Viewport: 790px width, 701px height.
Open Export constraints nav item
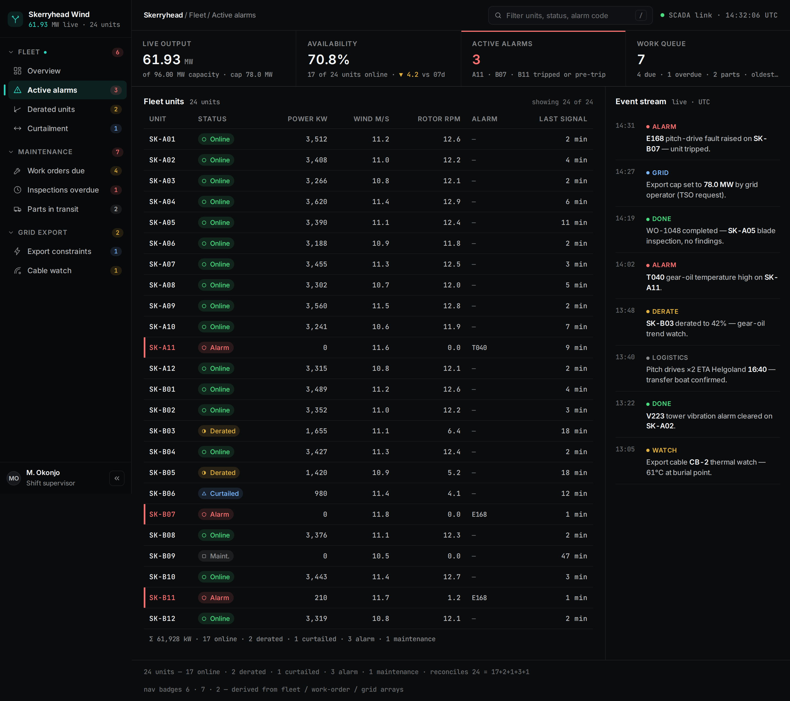pos(67,251)
